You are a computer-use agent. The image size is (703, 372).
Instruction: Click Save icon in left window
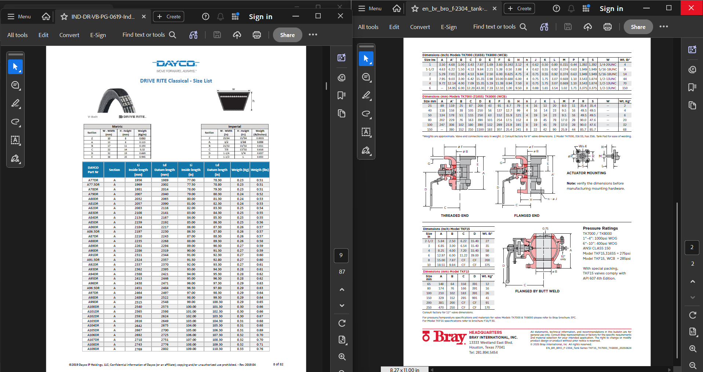coord(217,35)
